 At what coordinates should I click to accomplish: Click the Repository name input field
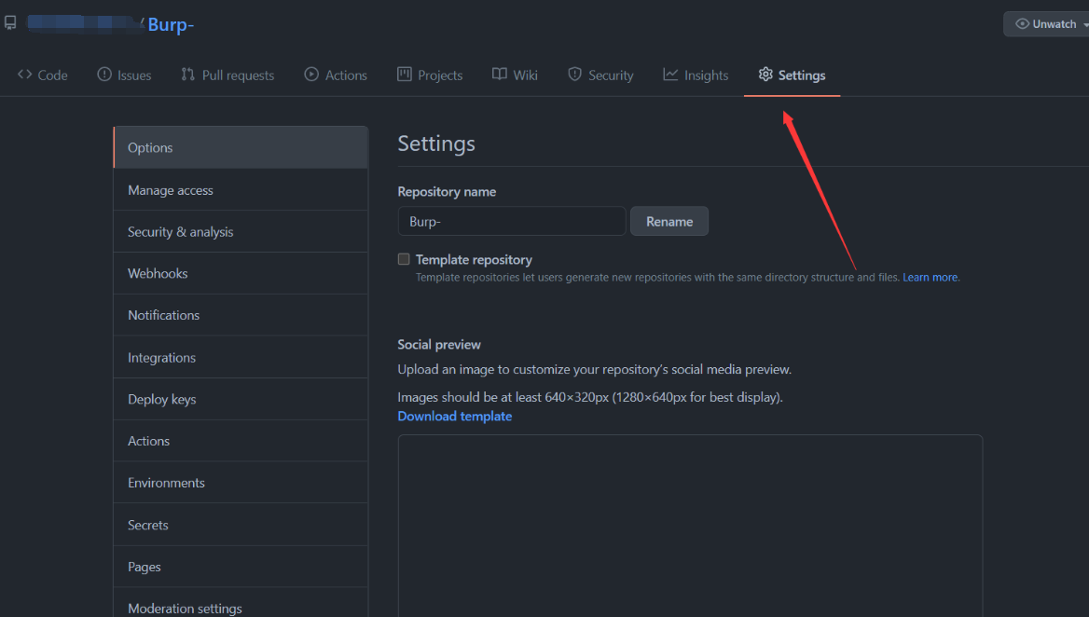point(512,222)
